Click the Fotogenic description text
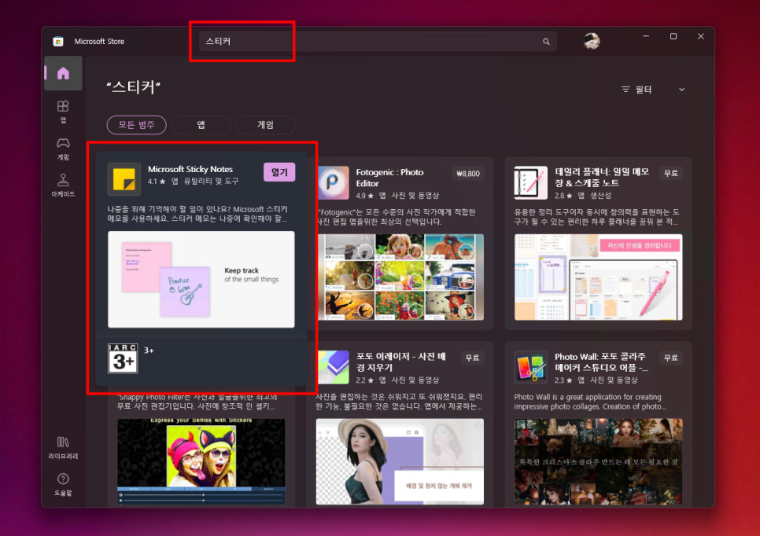The width and height of the screenshot is (760, 536). [397, 216]
